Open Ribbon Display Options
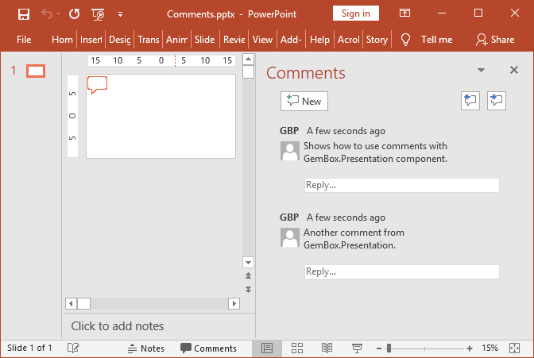Image resolution: width=534 pixels, height=358 pixels. (405, 13)
